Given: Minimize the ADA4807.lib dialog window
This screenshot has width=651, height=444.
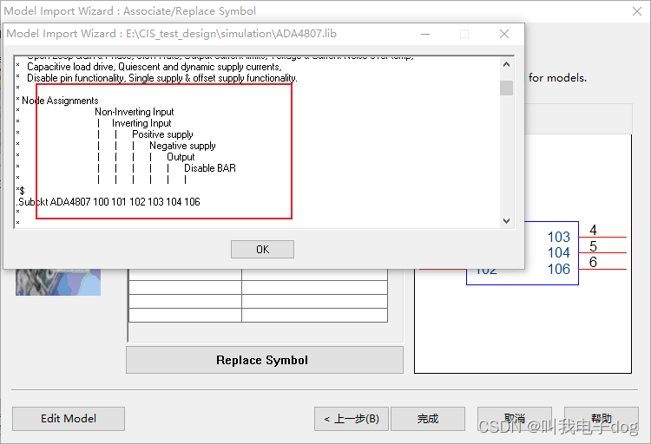Looking at the screenshot, I should (x=425, y=34).
